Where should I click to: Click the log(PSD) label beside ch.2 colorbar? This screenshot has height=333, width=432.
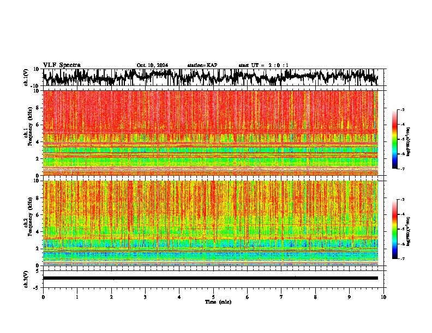[408, 231]
